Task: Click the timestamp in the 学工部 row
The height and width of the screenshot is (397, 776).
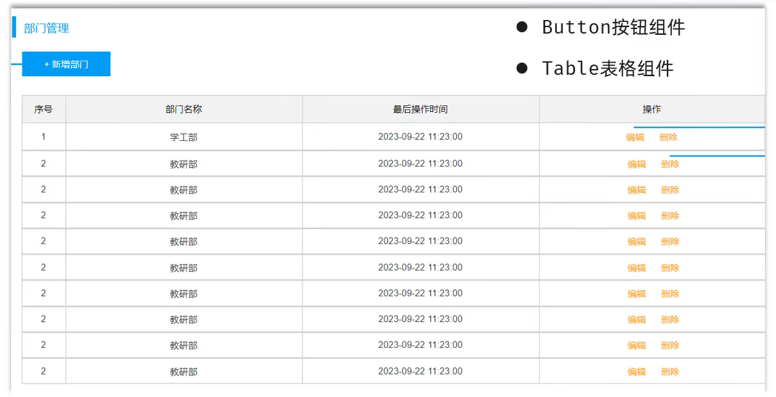Action: pyautogui.click(x=420, y=137)
